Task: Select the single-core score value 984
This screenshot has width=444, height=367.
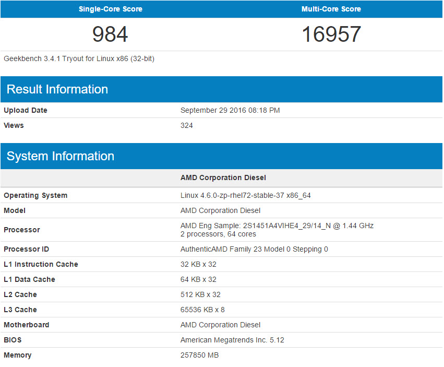Action: (x=110, y=34)
